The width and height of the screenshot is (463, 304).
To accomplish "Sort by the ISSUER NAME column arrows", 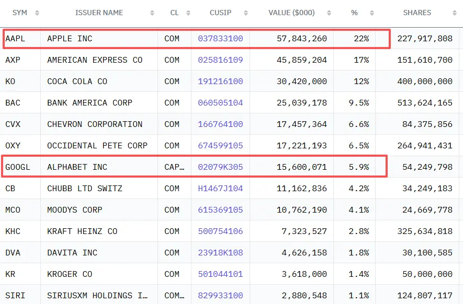I will pyautogui.click(x=152, y=13).
